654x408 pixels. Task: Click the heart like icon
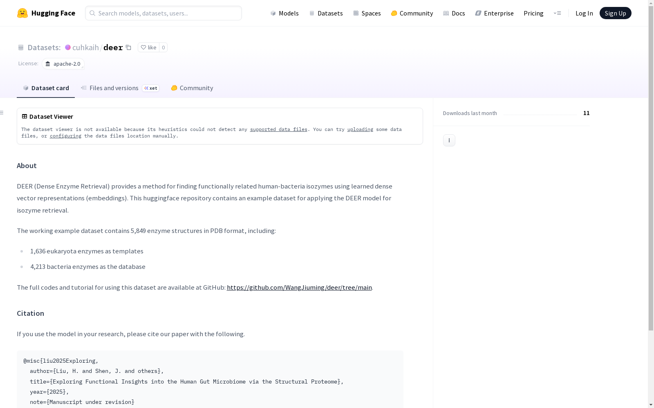click(143, 47)
